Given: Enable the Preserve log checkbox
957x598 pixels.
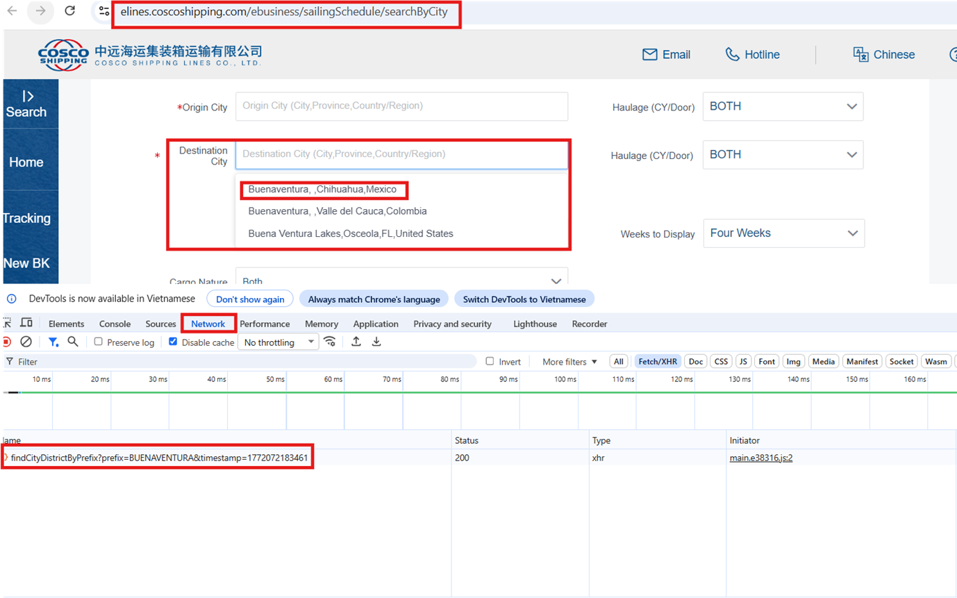Looking at the screenshot, I should [99, 342].
